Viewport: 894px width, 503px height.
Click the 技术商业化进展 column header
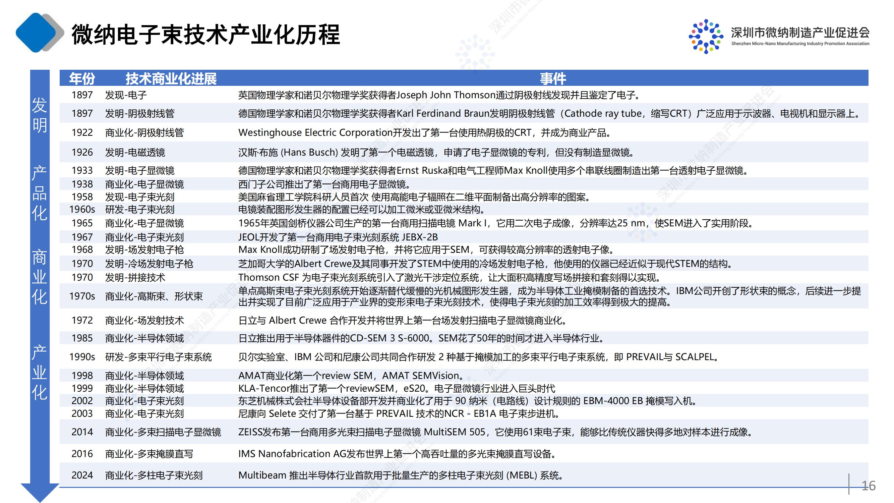click(171, 79)
